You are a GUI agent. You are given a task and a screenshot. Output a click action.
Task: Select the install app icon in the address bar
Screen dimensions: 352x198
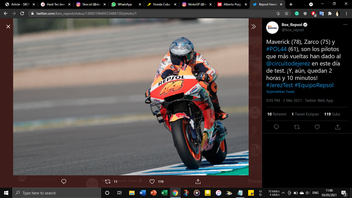pyautogui.click(x=278, y=13)
